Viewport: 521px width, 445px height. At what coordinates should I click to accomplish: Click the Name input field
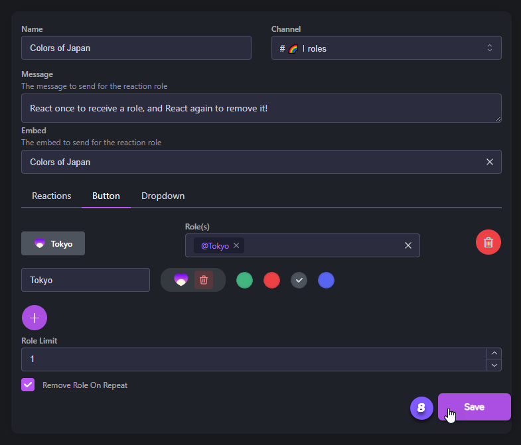click(x=136, y=48)
